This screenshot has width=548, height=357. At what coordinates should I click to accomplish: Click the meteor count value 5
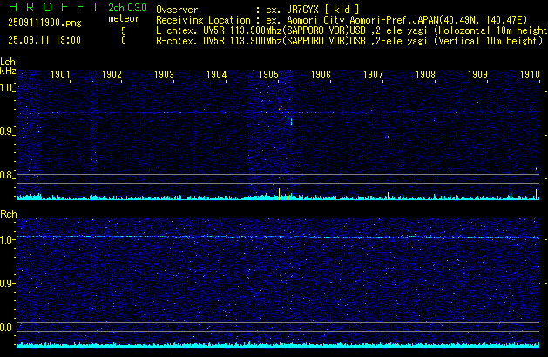124,31
